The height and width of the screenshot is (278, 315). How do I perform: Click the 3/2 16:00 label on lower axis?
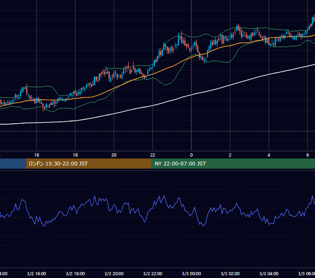(37, 273)
